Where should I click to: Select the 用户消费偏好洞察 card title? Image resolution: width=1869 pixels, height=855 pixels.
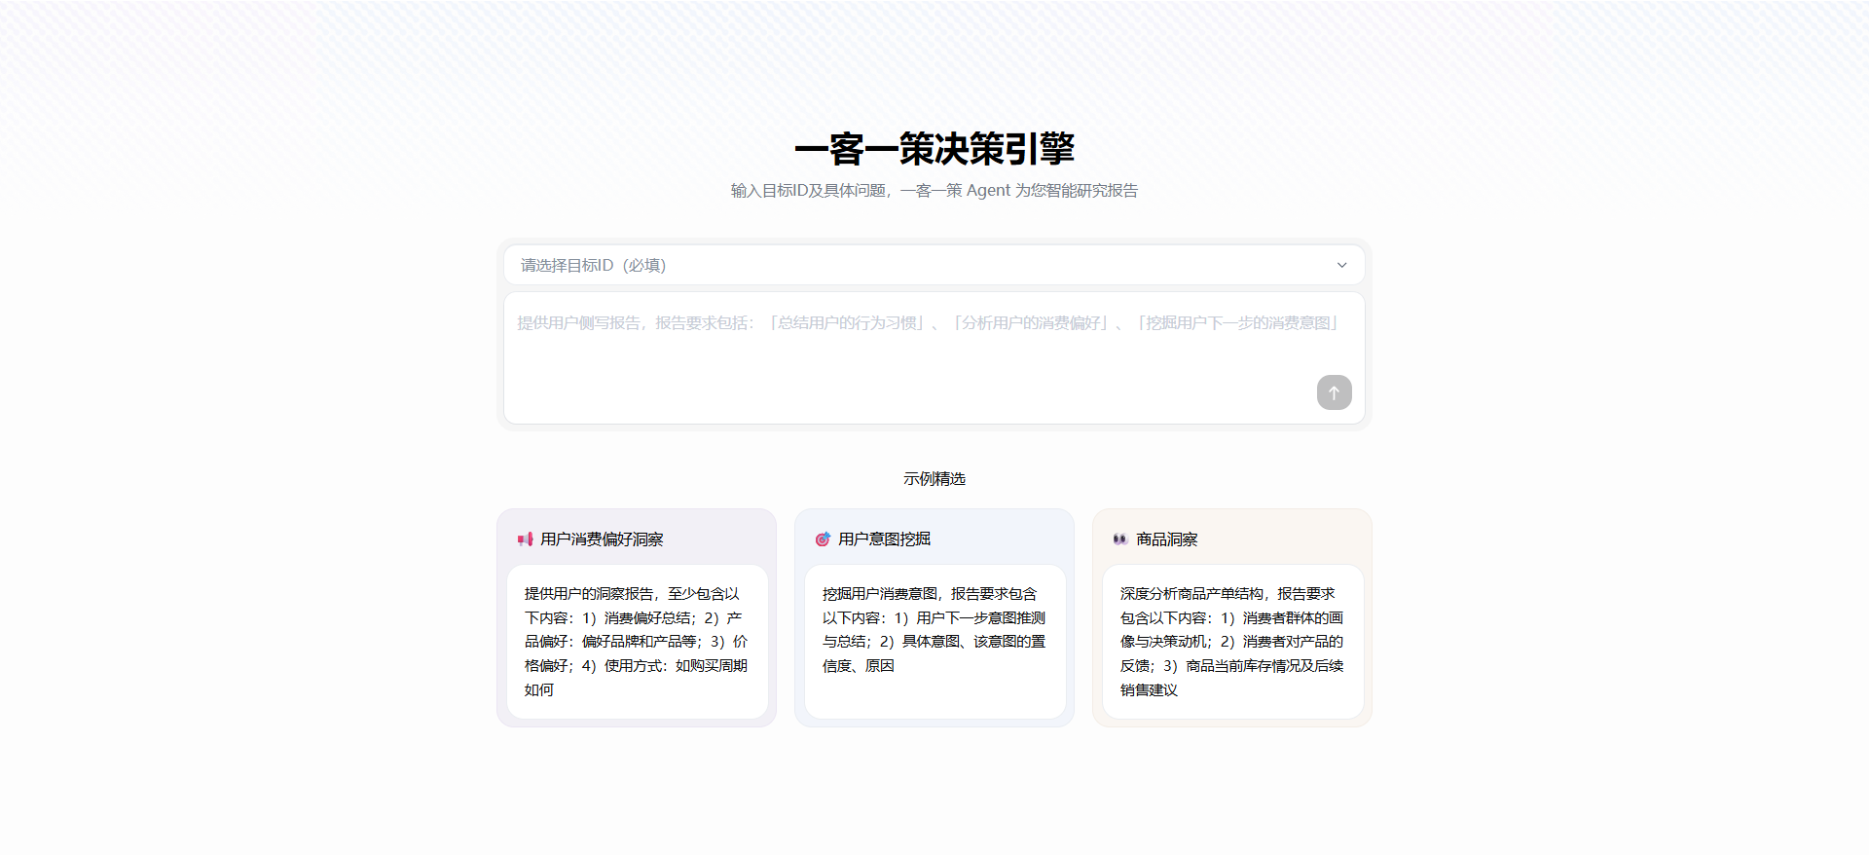602,539
